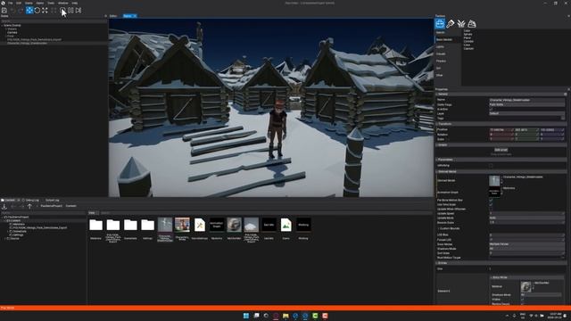Viewport: 571px width, 321px height.
Task: Click the Redo toolbar icon
Action: click(21, 11)
